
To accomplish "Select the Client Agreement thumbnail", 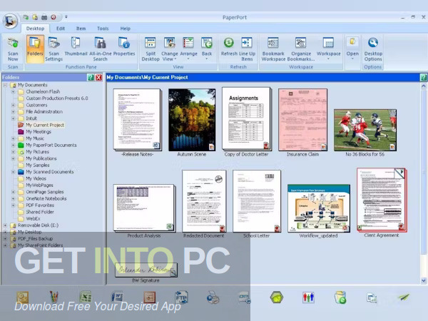I will [382, 200].
